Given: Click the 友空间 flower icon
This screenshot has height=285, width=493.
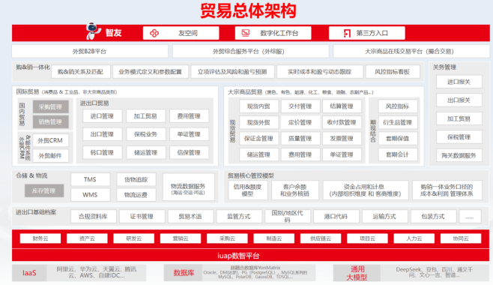Looking at the screenshot, I should [x=154, y=33].
